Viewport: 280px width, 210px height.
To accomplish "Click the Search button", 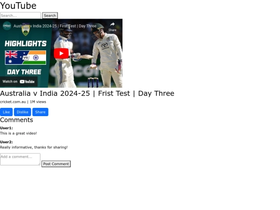I will click(50, 16).
